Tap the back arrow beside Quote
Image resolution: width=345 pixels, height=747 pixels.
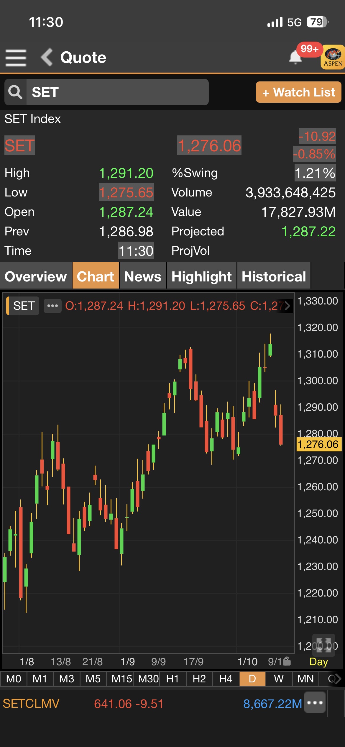47,57
